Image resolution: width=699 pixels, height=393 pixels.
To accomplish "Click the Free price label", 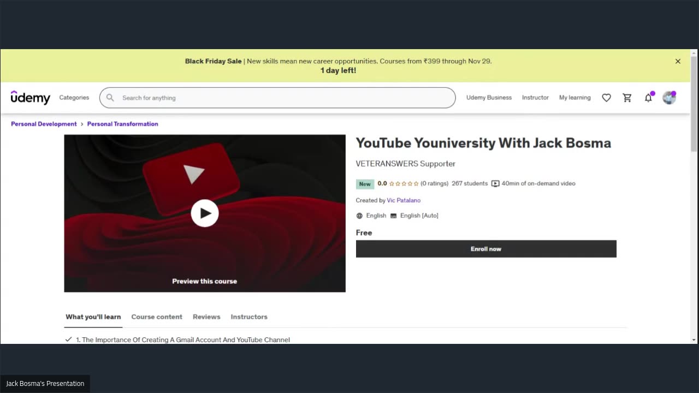I will click(x=364, y=233).
